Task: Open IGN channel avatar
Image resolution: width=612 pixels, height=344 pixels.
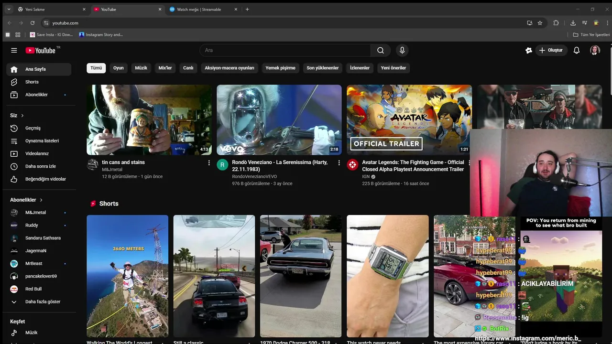Action: [x=352, y=165]
